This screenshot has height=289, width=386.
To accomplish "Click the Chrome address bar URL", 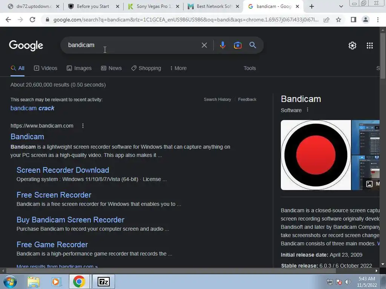I will pyautogui.click(x=186, y=20).
